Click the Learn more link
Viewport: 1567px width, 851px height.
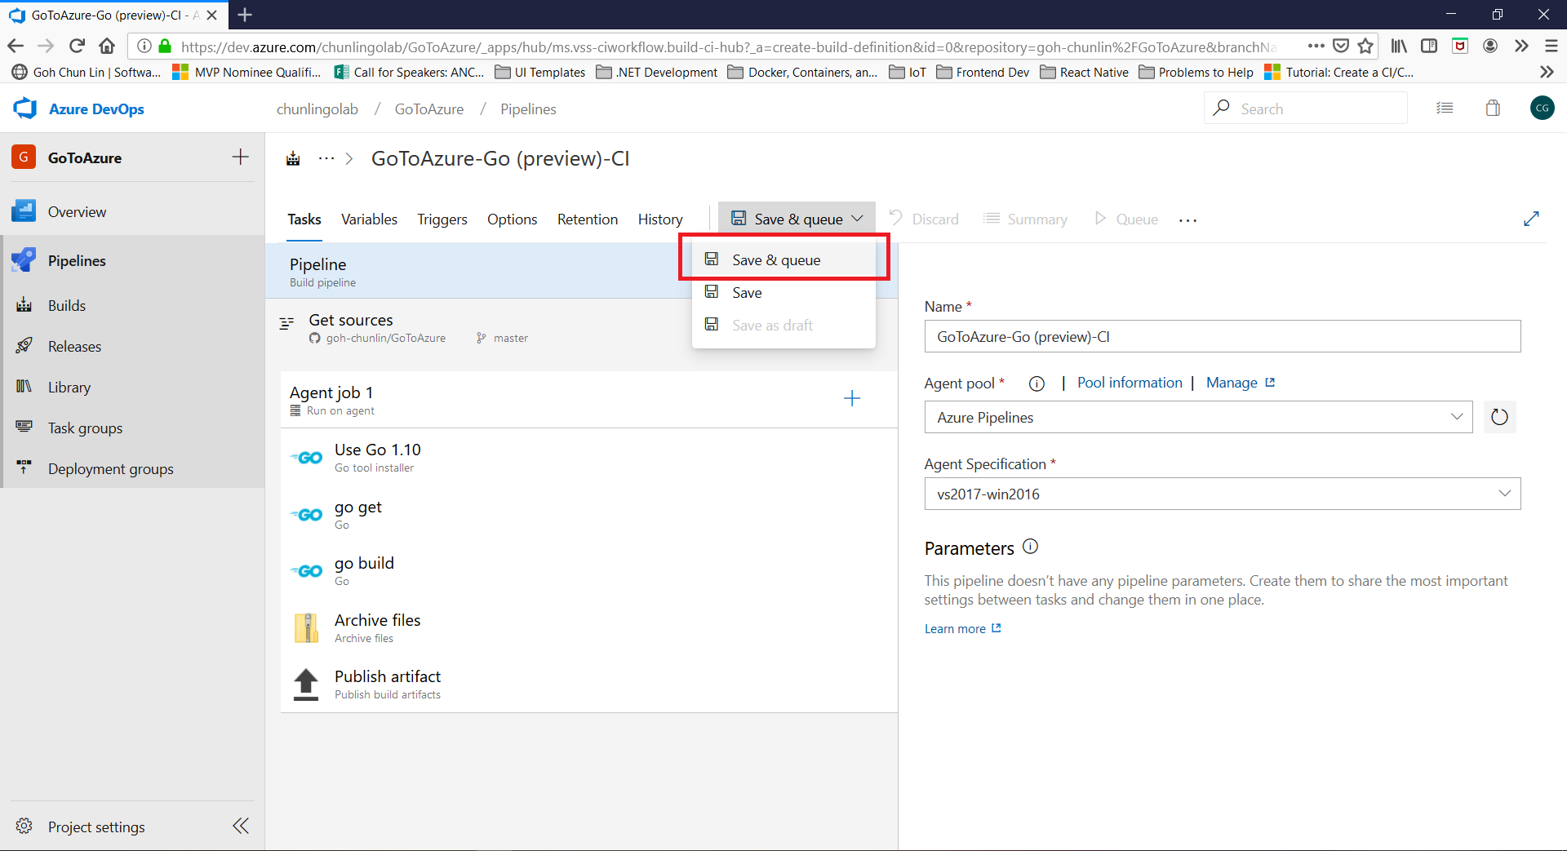(955, 629)
